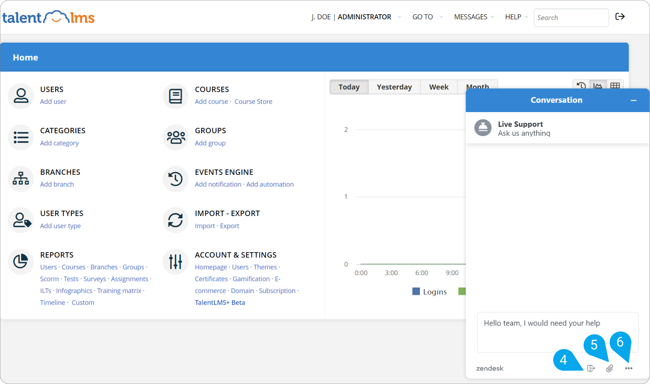Viewport: 650px width, 384px height.
Task: Select the Yesterday tab
Action: point(394,87)
